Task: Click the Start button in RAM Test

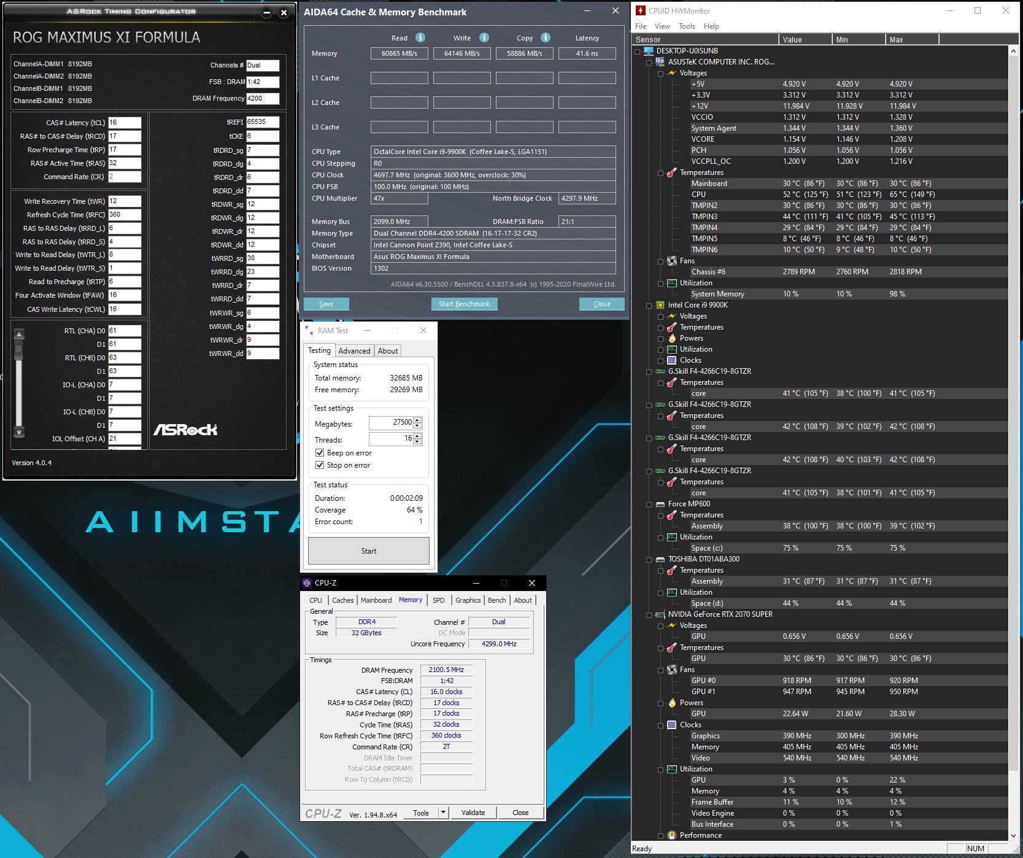Action: tap(368, 551)
